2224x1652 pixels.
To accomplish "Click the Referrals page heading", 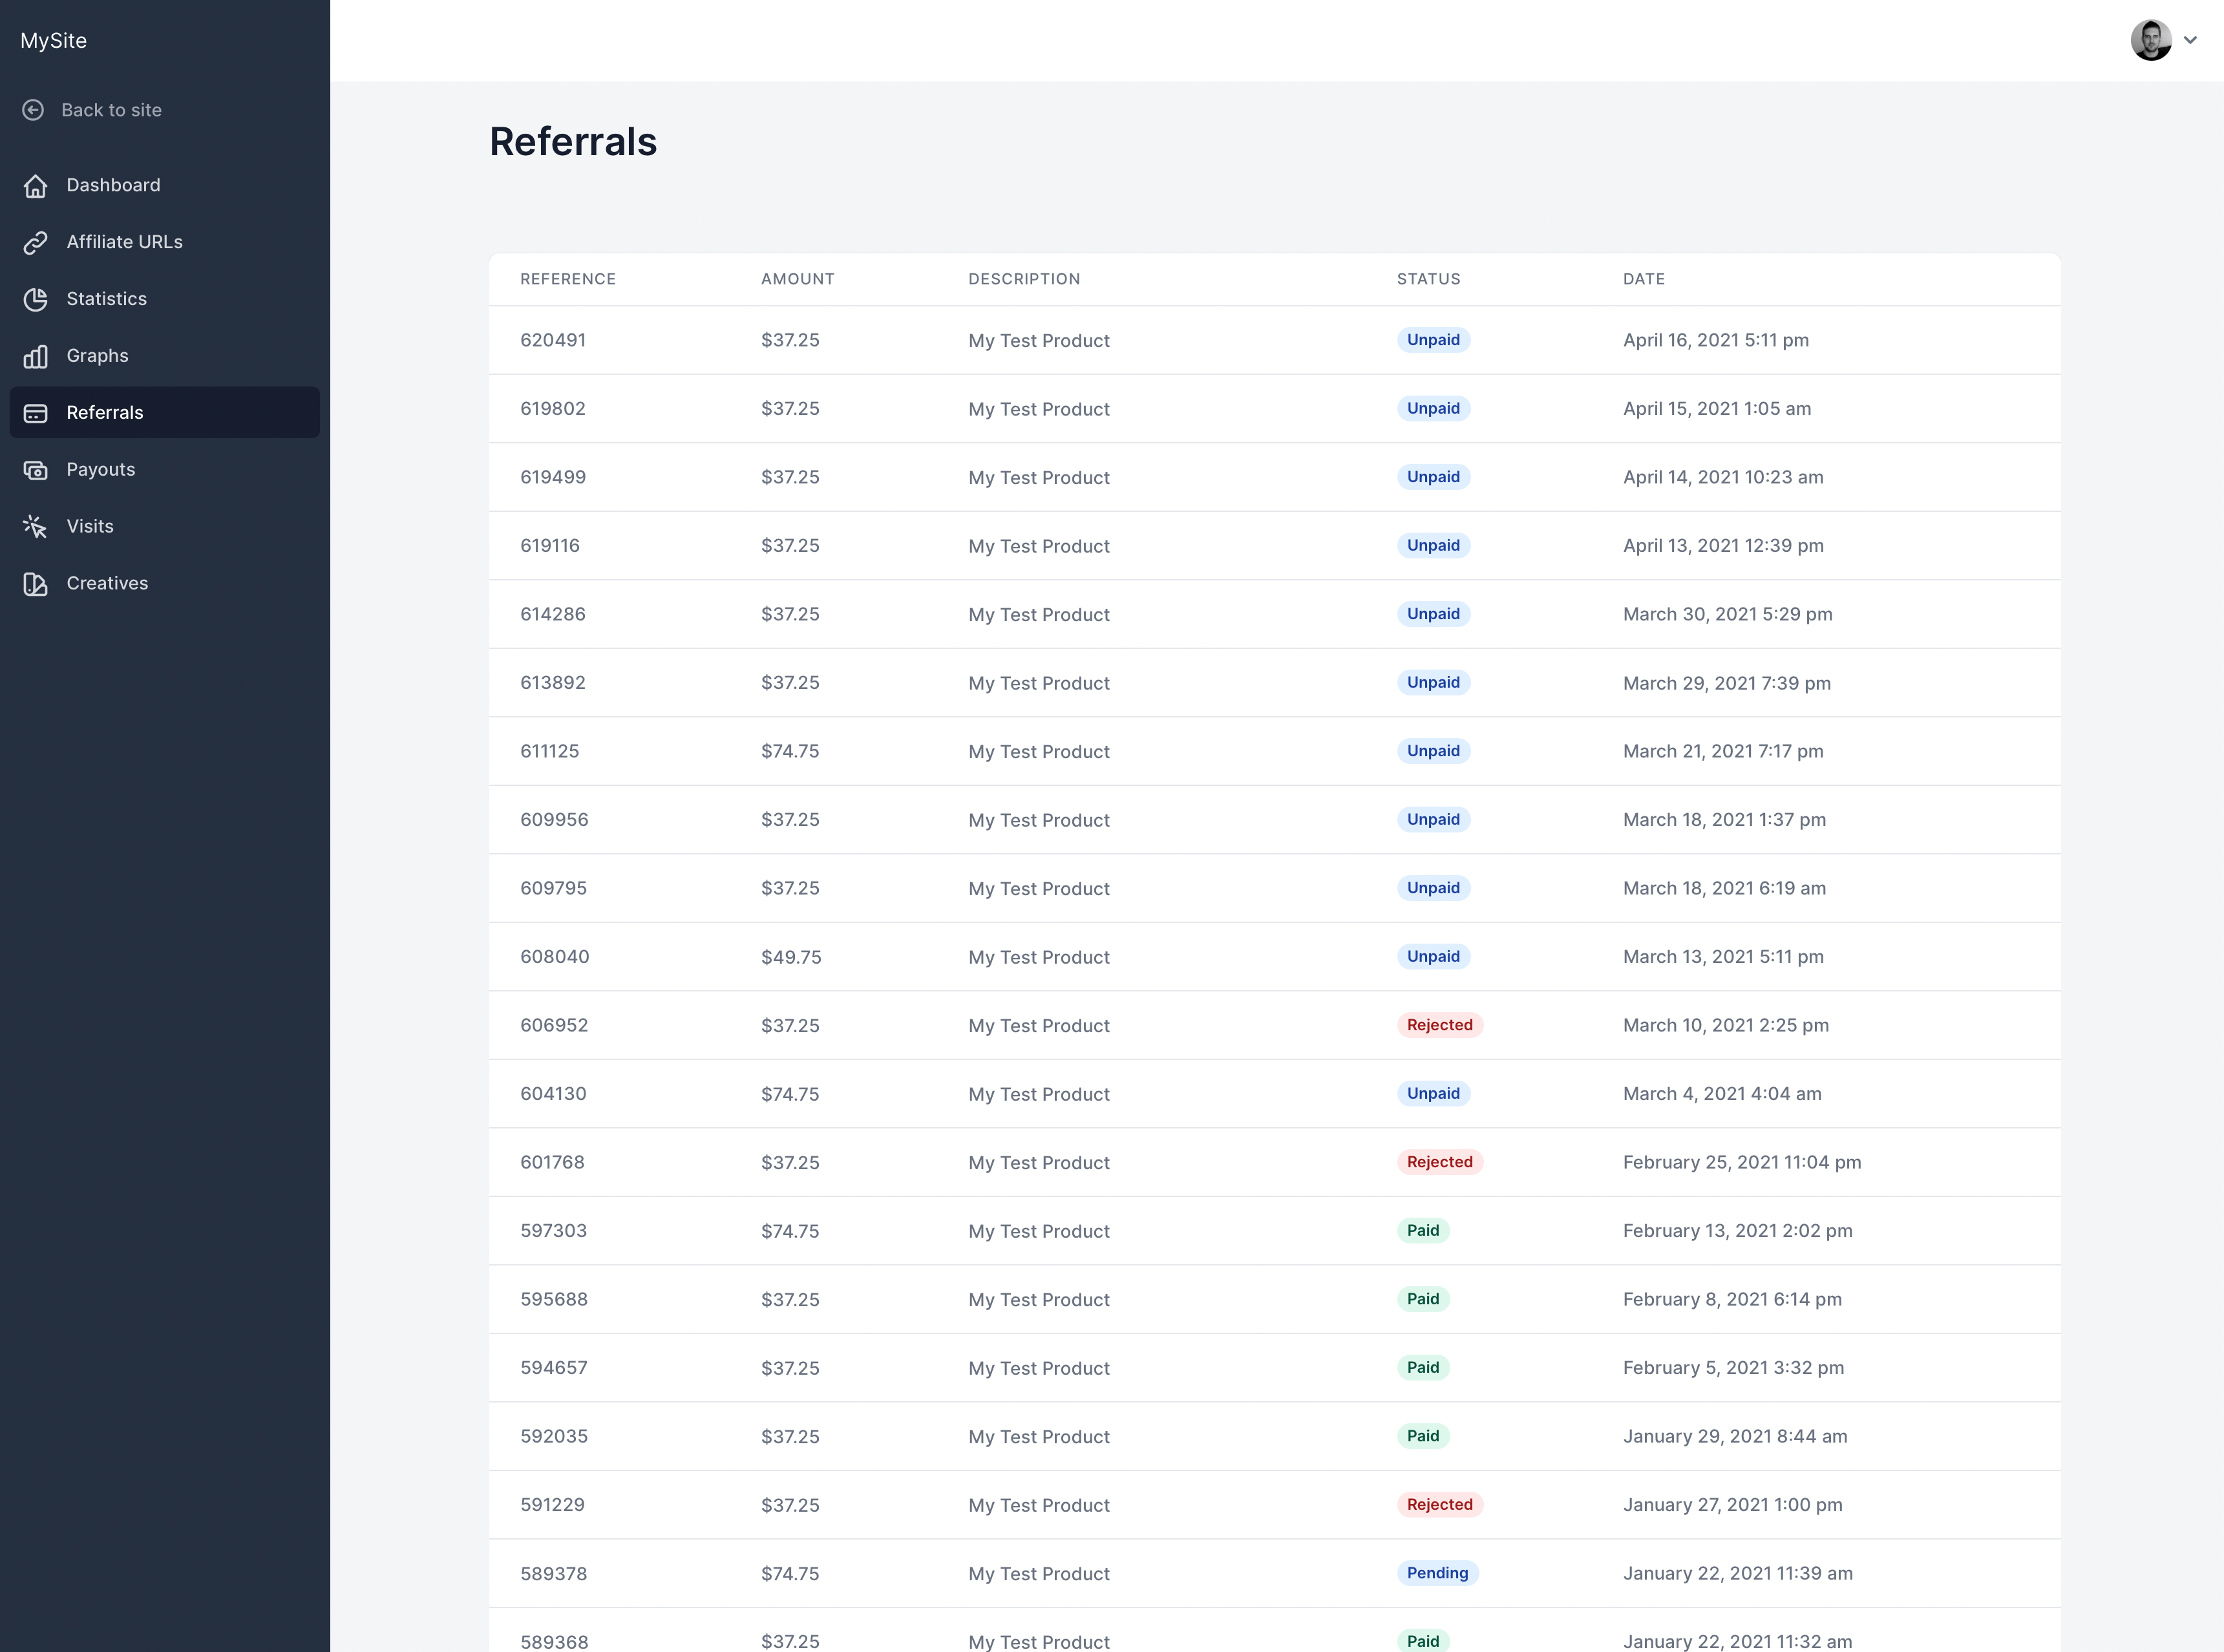I will (573, 142).
